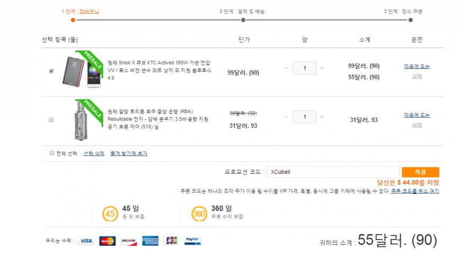Click the Discover card icon
This screenshot has width=463, height=265.
pos(129,241)
